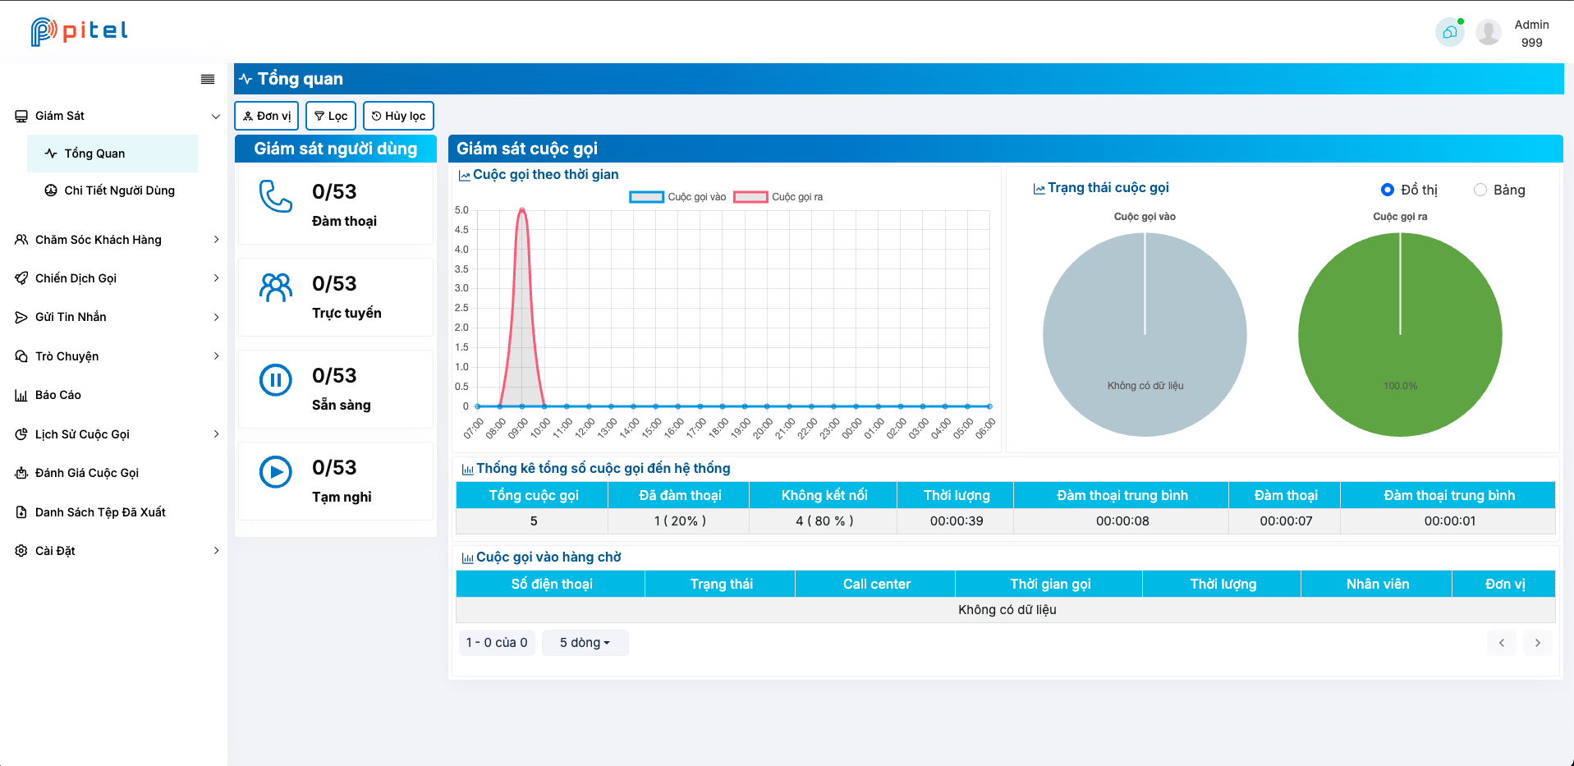Open Tổng Quan menu item

[x=112, y=154]
